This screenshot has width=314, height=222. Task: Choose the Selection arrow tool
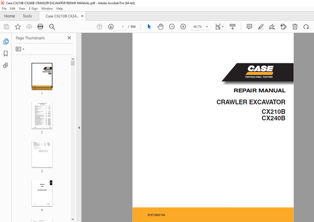coord(149,27)
